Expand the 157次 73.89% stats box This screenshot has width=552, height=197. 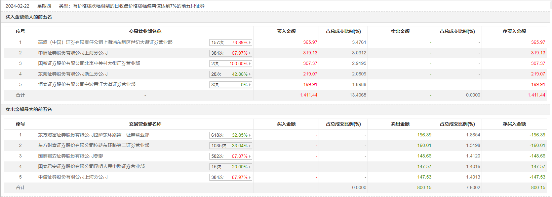click(231, 42)
